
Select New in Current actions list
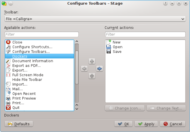coord(117,42)
